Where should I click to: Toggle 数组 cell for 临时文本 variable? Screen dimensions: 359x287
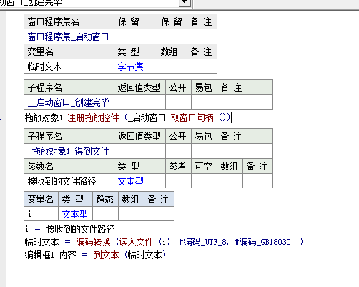tap(172, 67)
